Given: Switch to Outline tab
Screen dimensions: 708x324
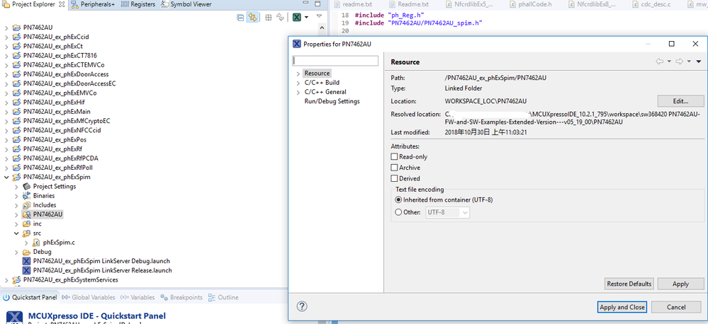Looking at the screenshot, I should coord(223,297).
